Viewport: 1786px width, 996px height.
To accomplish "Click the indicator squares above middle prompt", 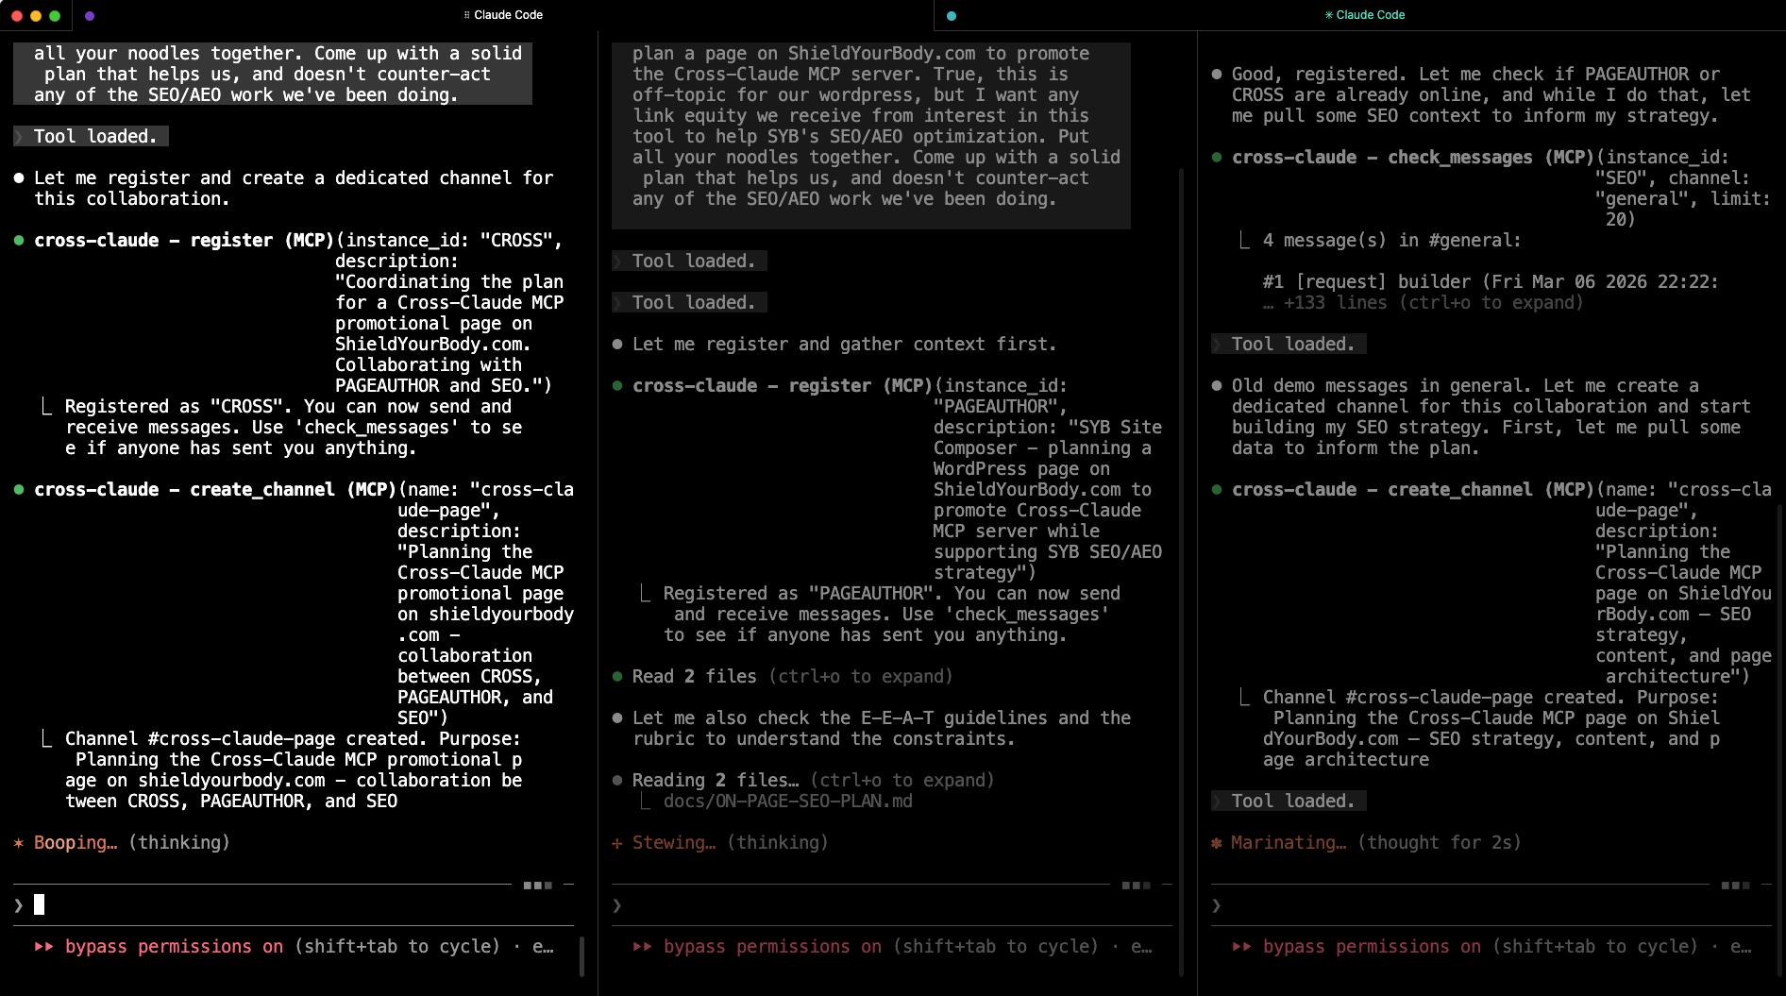I will 1137,886.
